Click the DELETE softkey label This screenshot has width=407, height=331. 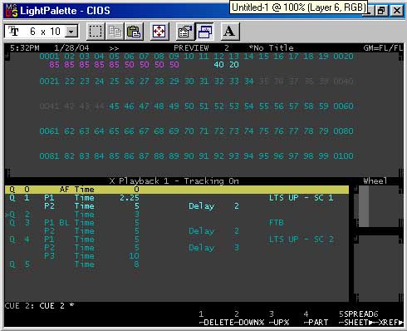coord(218,323)
